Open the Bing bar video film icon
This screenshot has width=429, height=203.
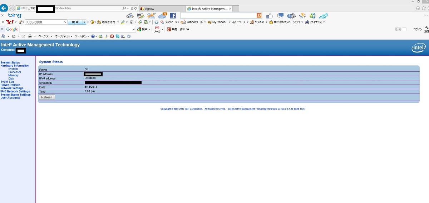coord(291,15)
